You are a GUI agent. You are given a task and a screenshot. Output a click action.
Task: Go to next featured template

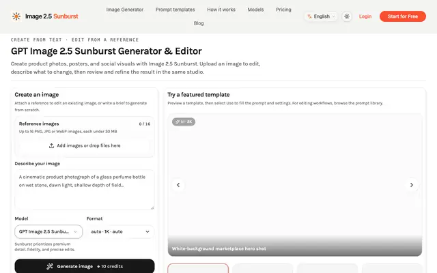(411, 185)
